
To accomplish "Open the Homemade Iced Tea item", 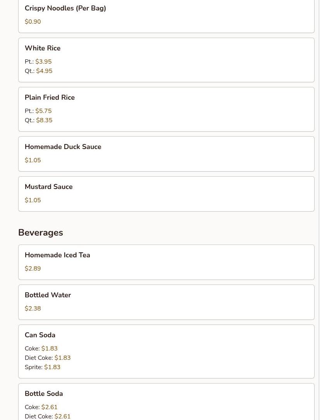I will 57,255.
